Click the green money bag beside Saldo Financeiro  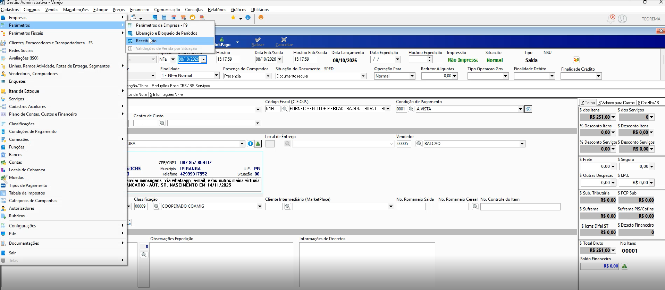pyautogui.click(x=624, y=266)
